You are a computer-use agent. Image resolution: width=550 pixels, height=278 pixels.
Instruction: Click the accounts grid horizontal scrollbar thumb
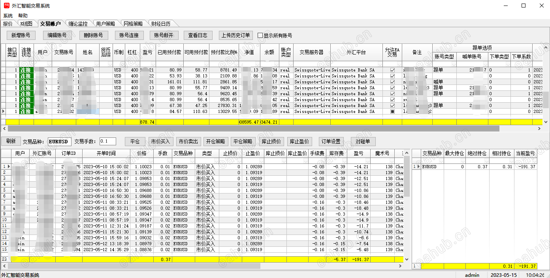coord(253,129)
